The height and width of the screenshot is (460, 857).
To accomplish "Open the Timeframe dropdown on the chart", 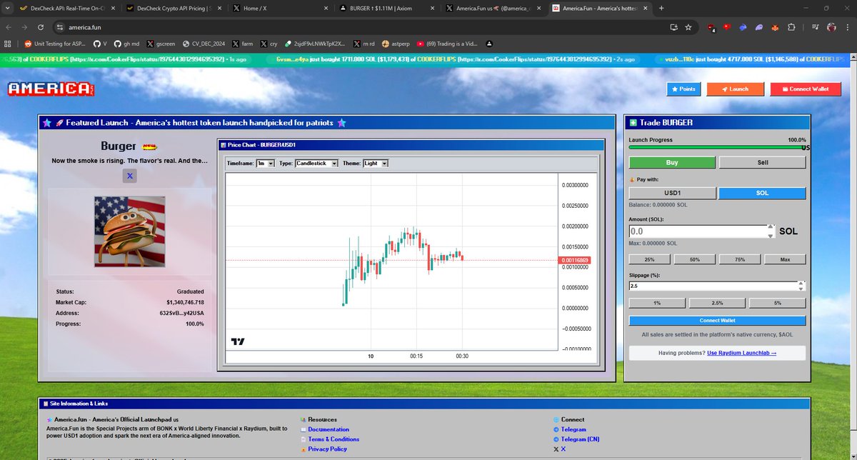I will 265,164.
